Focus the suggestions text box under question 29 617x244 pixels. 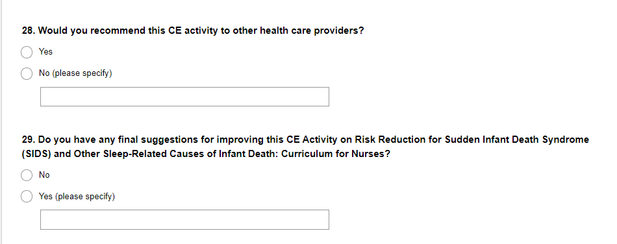(x=184, y=219)
